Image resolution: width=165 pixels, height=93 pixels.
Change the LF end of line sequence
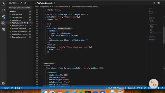[145, 88]
